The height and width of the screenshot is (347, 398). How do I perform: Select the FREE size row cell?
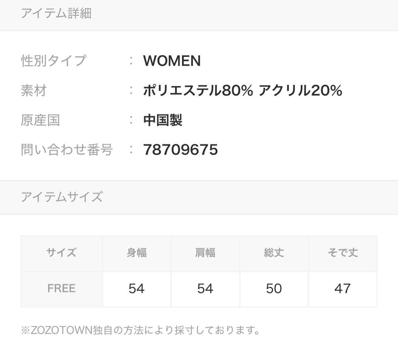pos(61,288)
